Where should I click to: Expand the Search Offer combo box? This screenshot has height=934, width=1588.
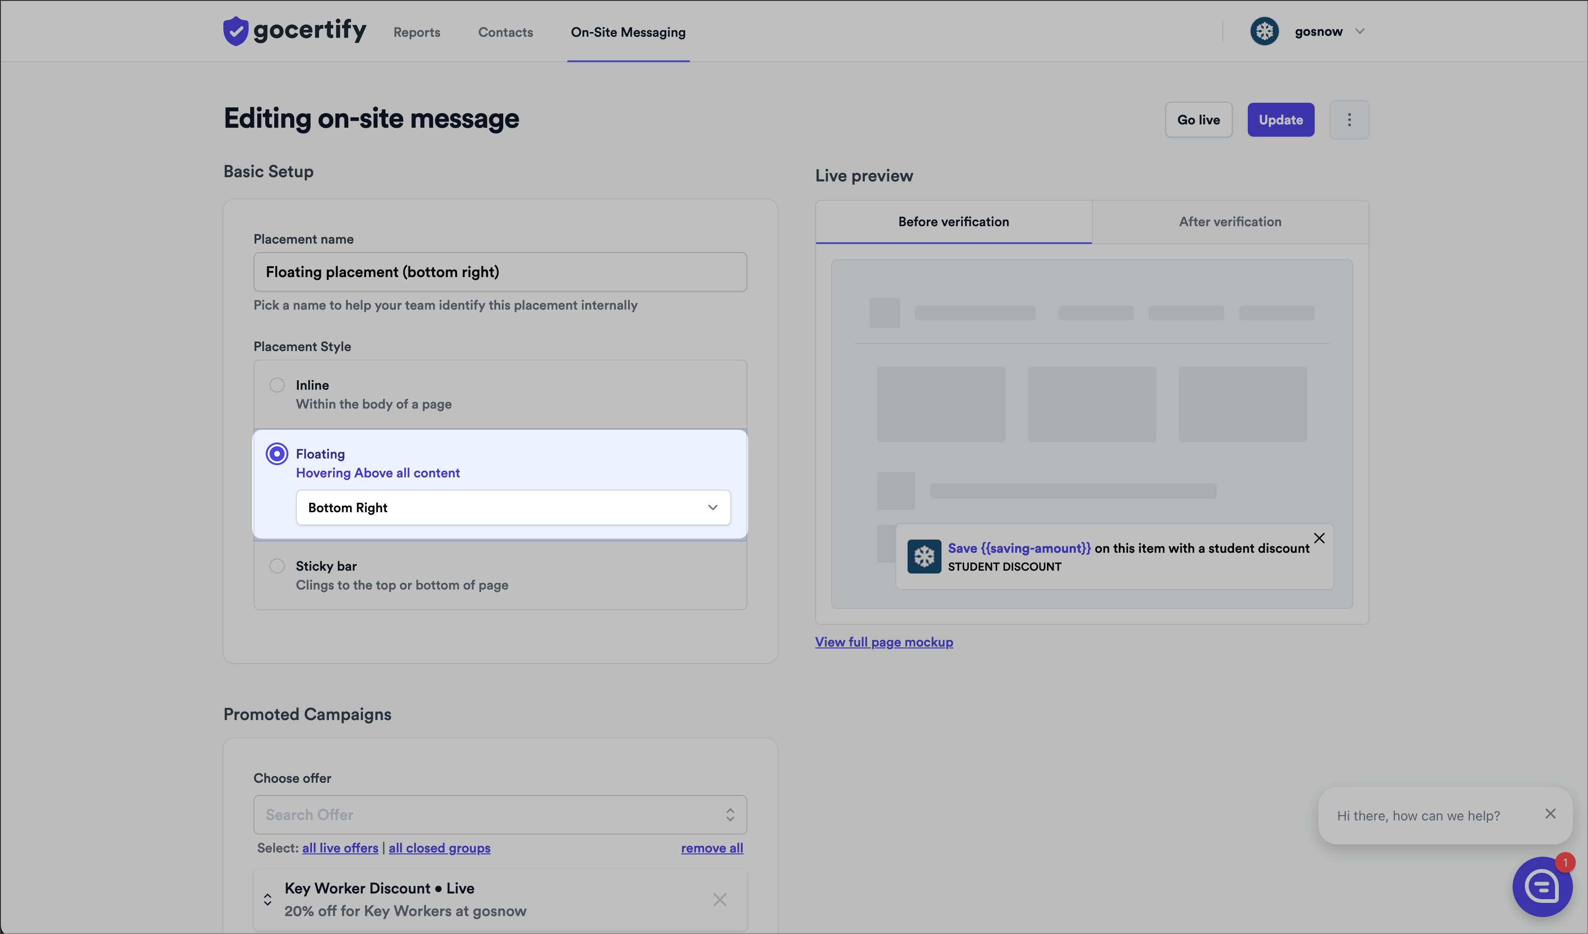tap(730, 814)
